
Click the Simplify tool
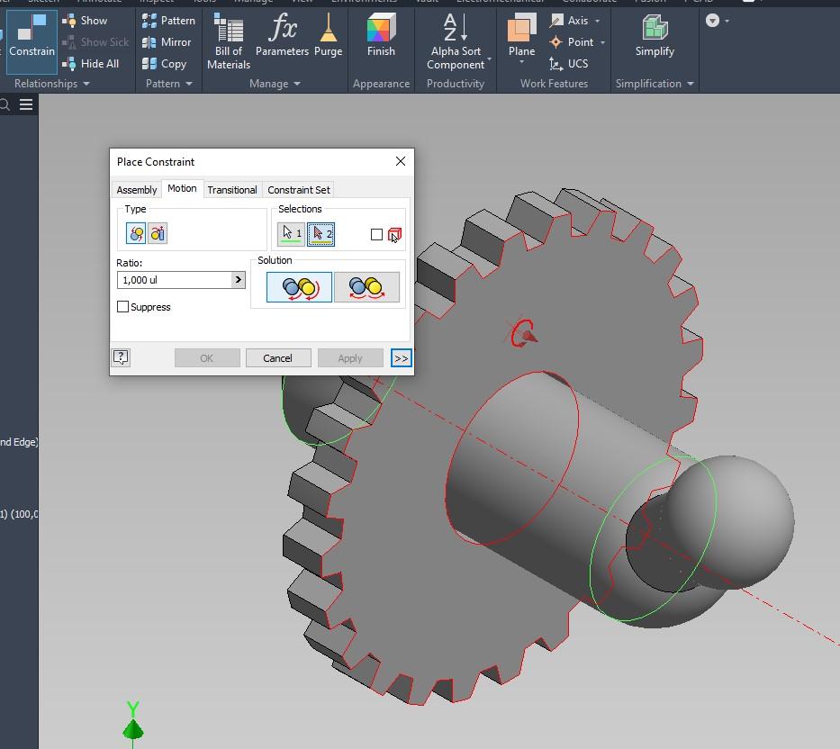(x=655, y=35)
